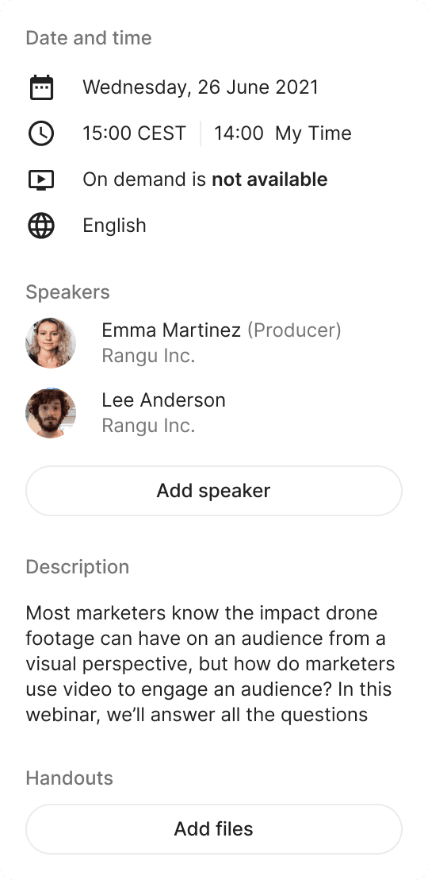
Task: Click the webinar description paragraph
Action: 211,664
